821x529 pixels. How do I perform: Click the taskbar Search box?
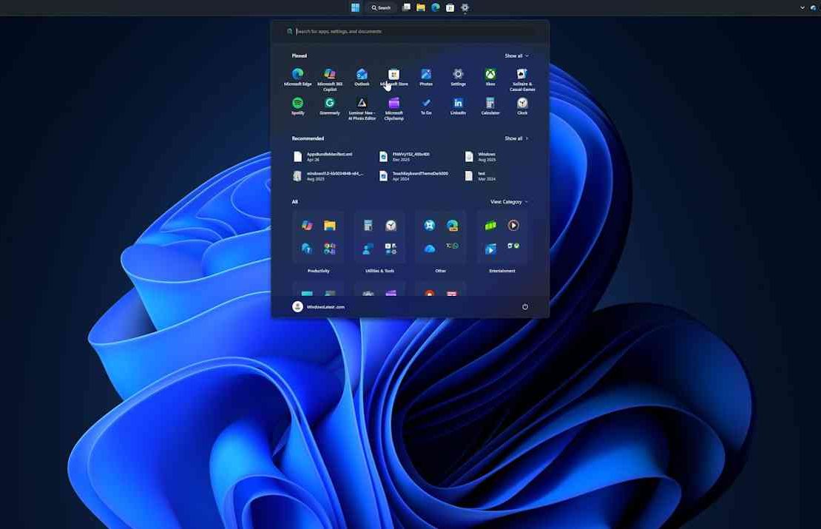click(x=381, y=7)
